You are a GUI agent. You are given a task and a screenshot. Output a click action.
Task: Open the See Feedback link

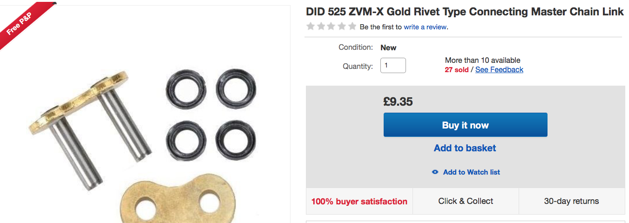(499, 70)
